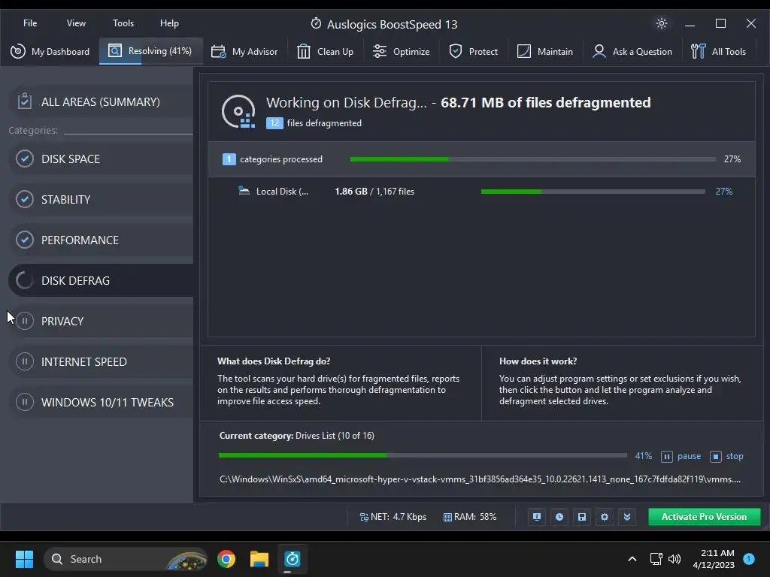Select All Areas (Summary)
Viewport: 770px width, 577px height.
(101, 101)
